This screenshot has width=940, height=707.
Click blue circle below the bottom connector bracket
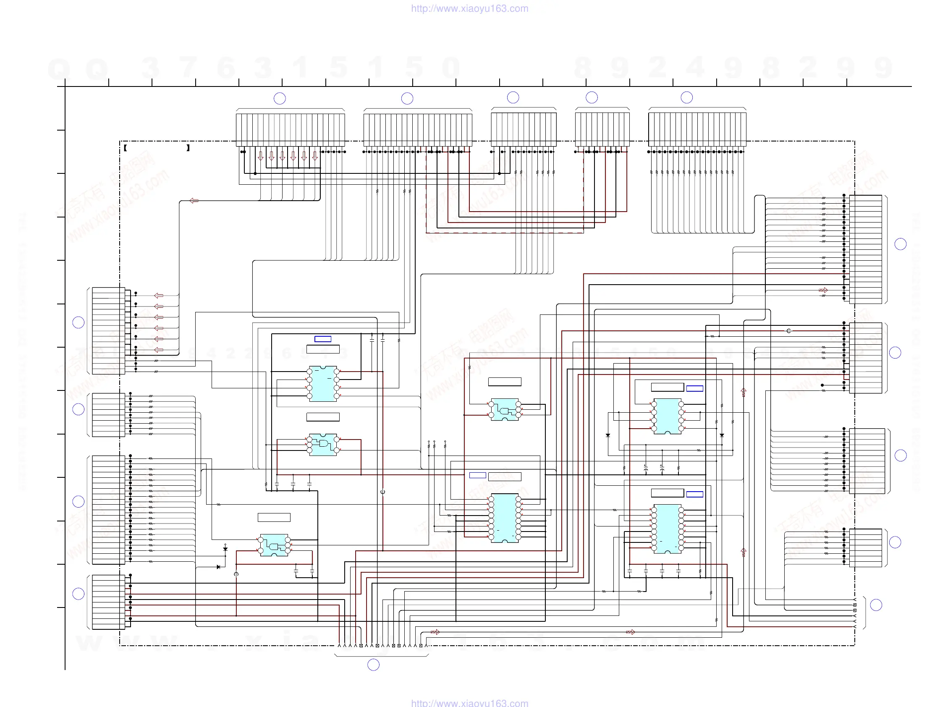click(x=373, y=665)
